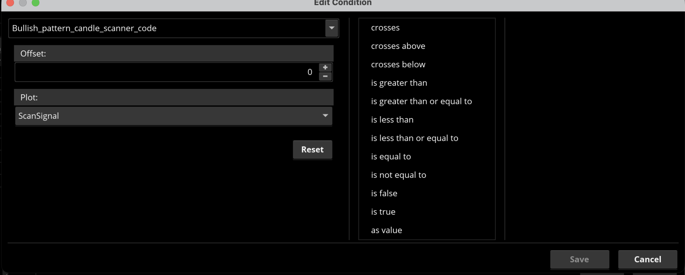
Task: Choose the 'as value' option
Action: (386, 230)
